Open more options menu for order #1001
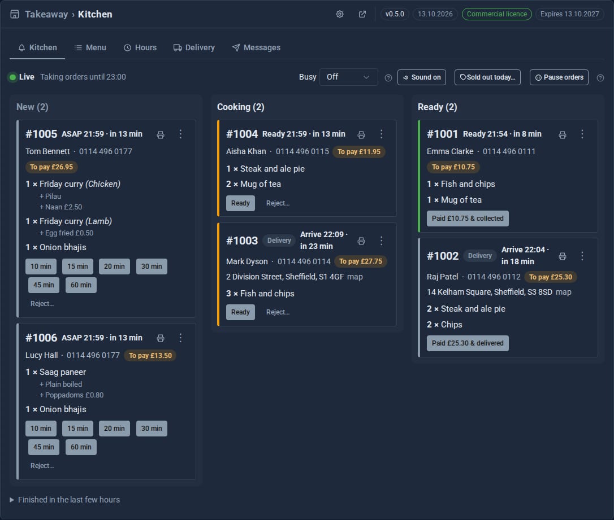 [582, 134]
